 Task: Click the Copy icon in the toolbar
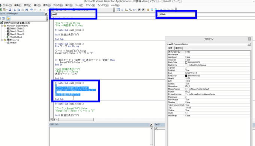coord(19,10)
